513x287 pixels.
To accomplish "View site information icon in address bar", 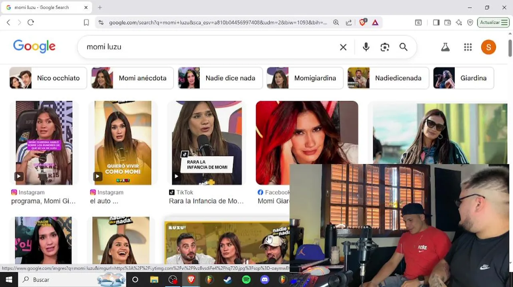I will click(x=101, y=23).
